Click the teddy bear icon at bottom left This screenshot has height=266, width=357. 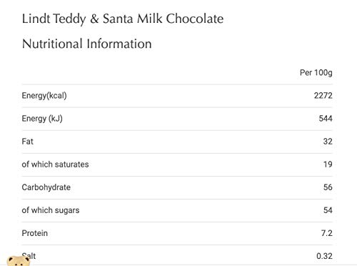19,261
